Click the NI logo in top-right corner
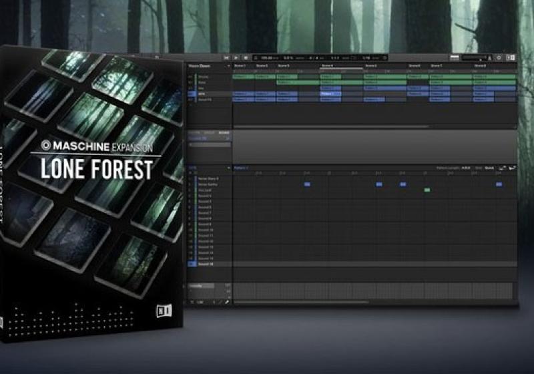The width and height of the screenshot is (534, 374). 511,58
